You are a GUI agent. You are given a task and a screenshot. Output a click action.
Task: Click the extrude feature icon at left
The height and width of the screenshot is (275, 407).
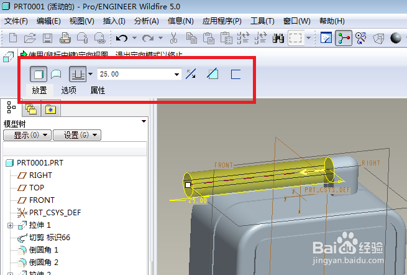click(x=8, y=57)
